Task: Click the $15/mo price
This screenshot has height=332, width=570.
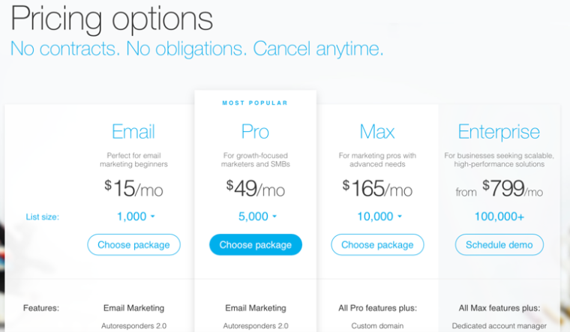Action: (133, 189)
